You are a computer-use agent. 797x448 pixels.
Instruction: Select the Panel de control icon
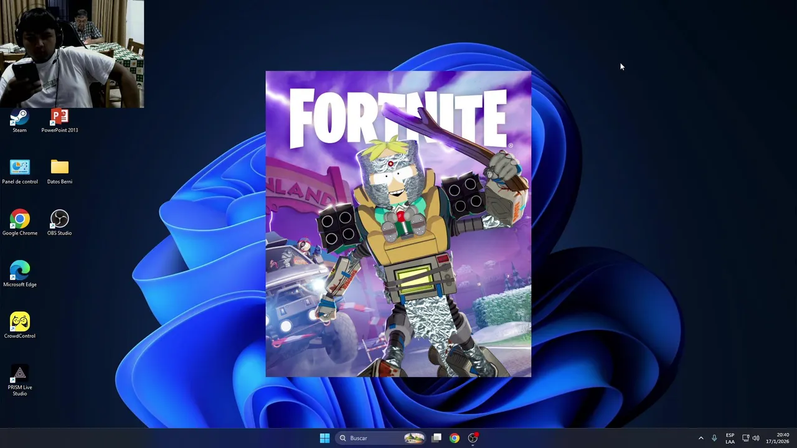pyautogui.click(x=19, y=172)
